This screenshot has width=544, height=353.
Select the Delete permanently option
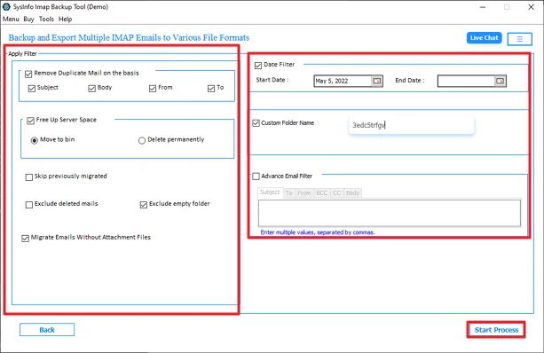point(142,140)
